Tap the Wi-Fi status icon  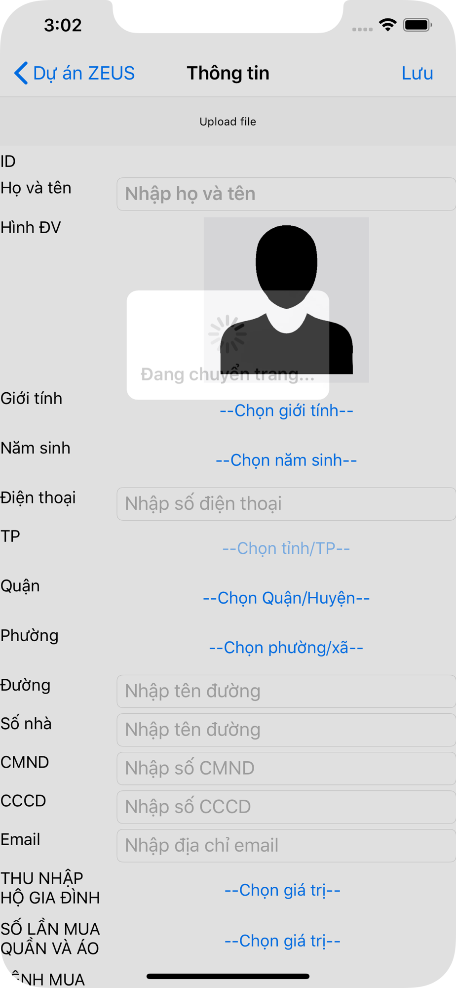(x=388, y=25)
